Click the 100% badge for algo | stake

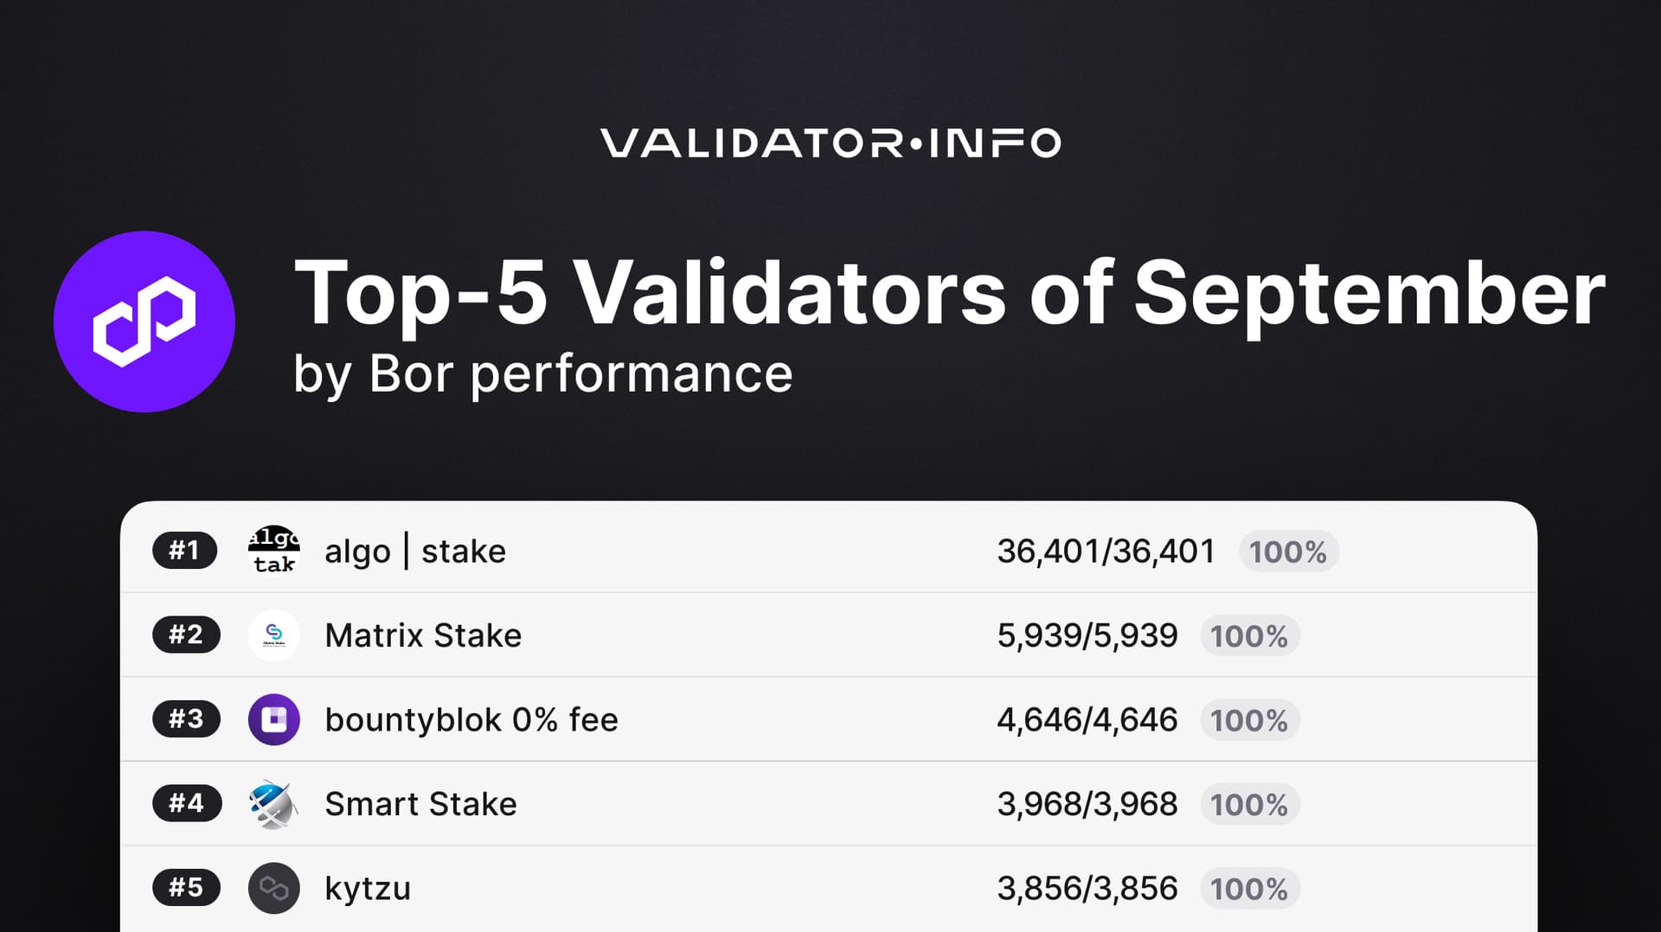1288,552
